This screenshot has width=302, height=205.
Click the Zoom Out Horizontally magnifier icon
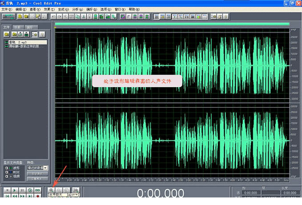[59, 190]
